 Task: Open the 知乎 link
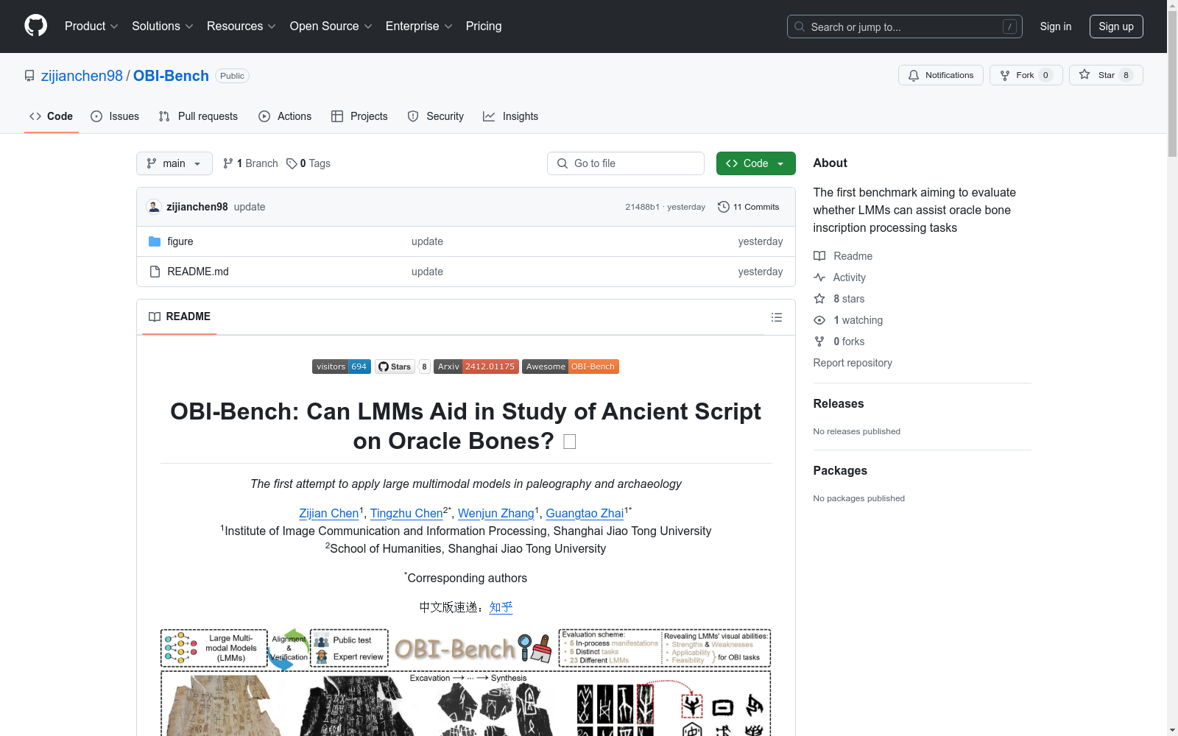click(501, 607)
